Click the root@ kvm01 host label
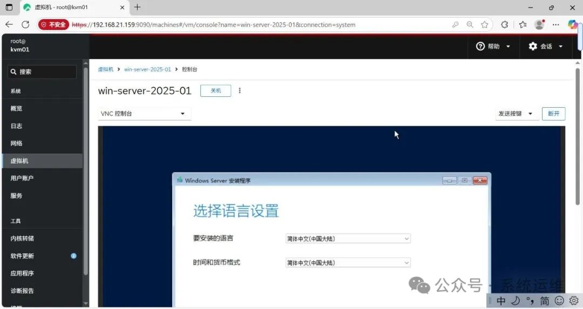Image resolution: width=583 pixels, height=309 pixels. [20, 45]
